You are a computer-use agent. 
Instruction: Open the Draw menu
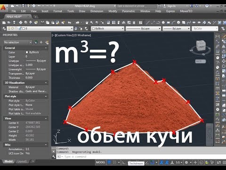[x=82, y=11]
